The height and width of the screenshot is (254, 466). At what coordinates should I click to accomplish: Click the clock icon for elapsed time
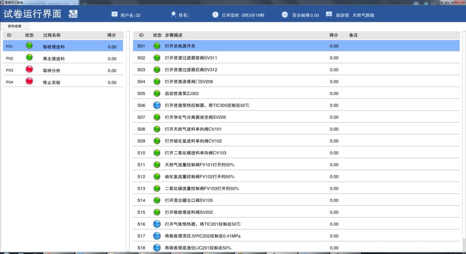pyautogui.click(x=215, y=15)
